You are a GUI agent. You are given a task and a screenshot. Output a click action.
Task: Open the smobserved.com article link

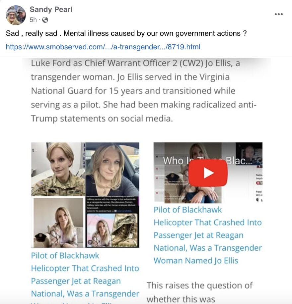click(x=103, y=47)
